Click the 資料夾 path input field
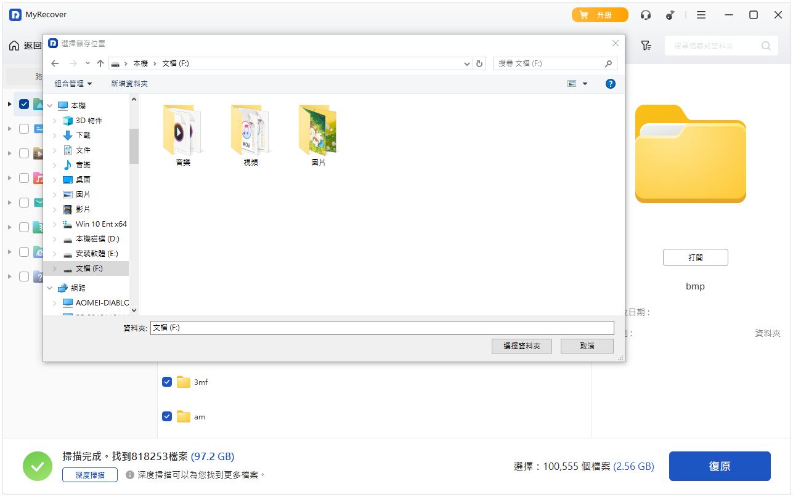The height and width of the screenshot is (497, 793). pyautogui.click(x=382, y=328)
